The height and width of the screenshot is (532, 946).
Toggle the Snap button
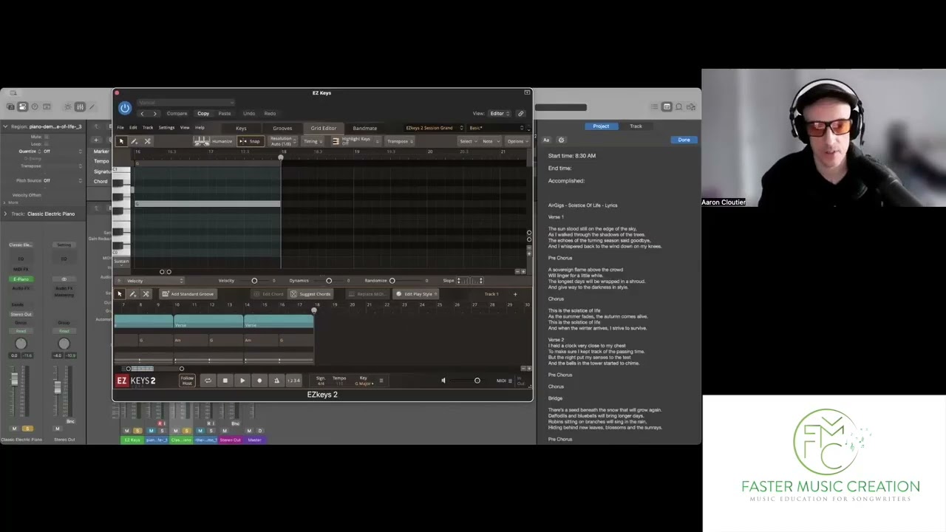click(250, 141)
